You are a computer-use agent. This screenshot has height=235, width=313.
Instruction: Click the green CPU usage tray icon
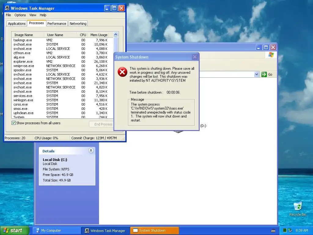click(x=285, y=230)
